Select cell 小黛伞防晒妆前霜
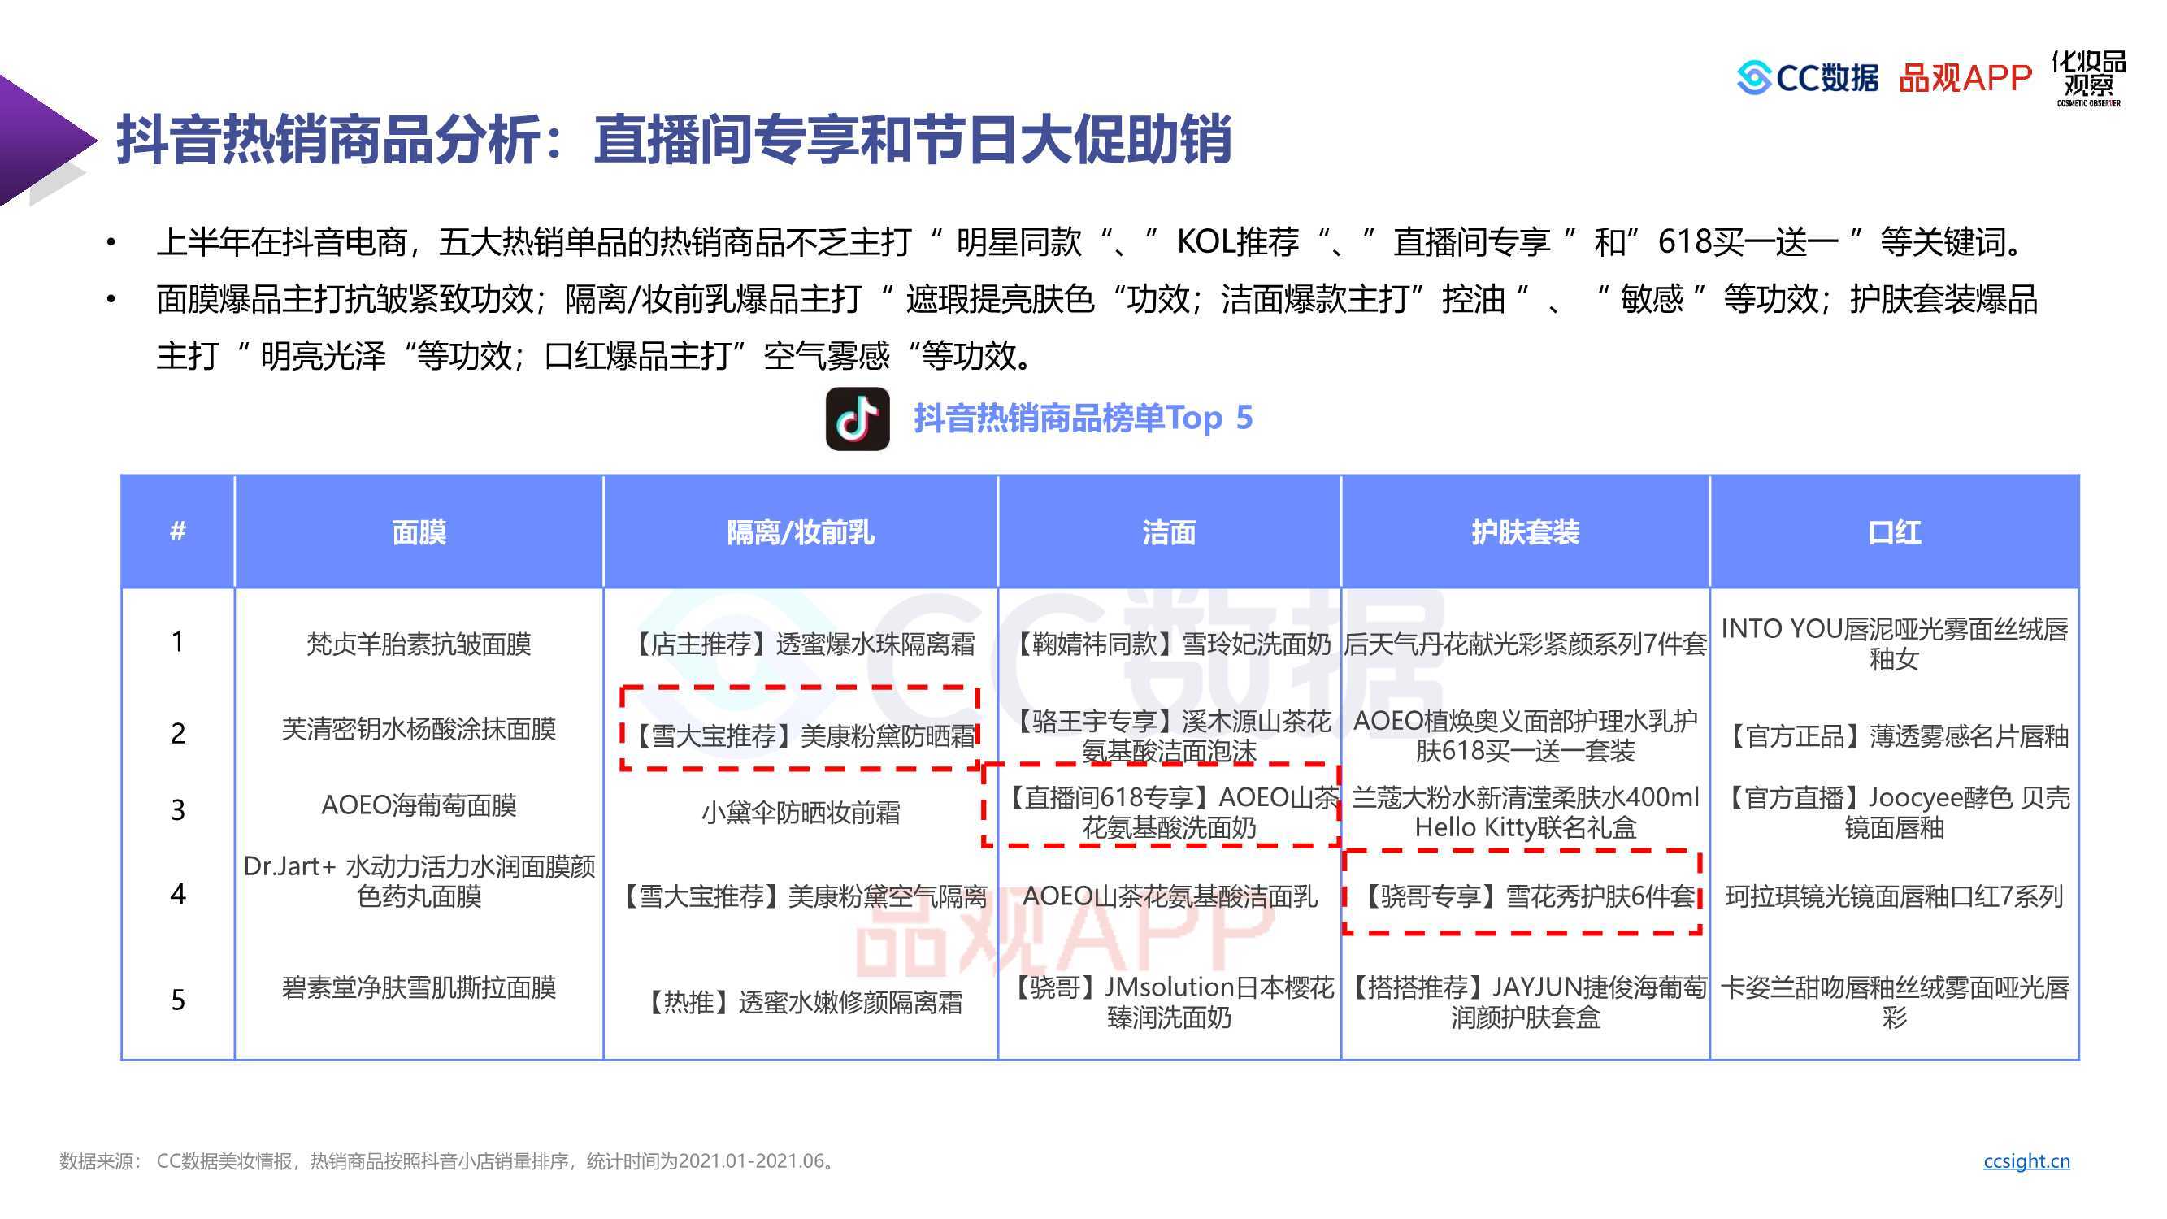 pos(800,813)
